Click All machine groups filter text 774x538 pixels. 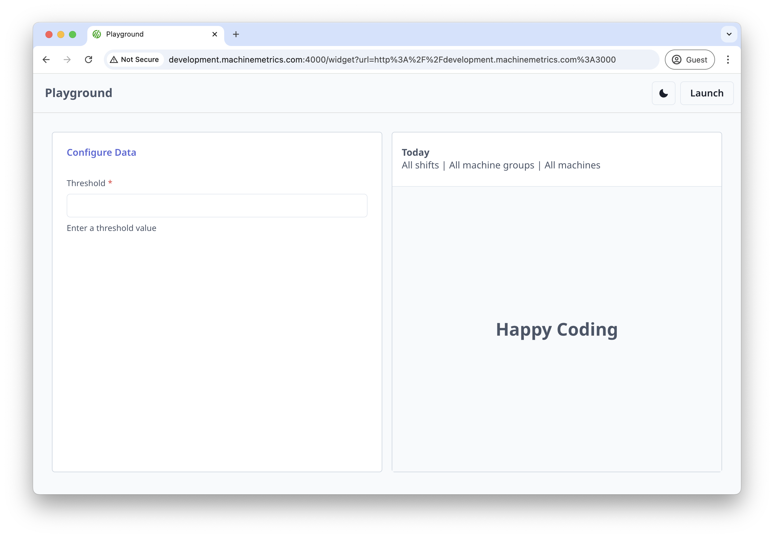491,165
